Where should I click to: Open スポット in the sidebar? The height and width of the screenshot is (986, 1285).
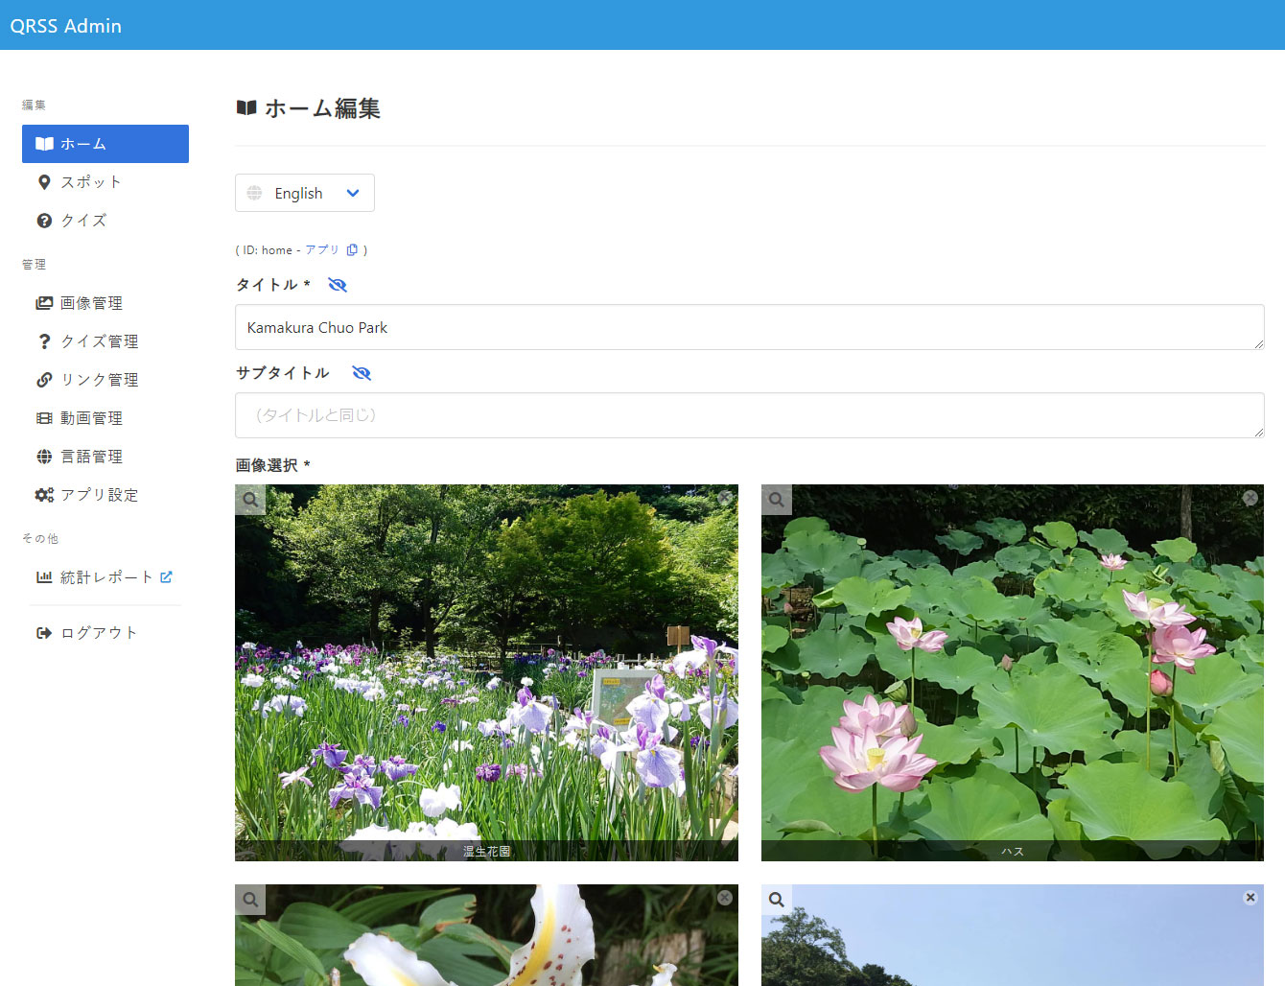pos(91,182)
